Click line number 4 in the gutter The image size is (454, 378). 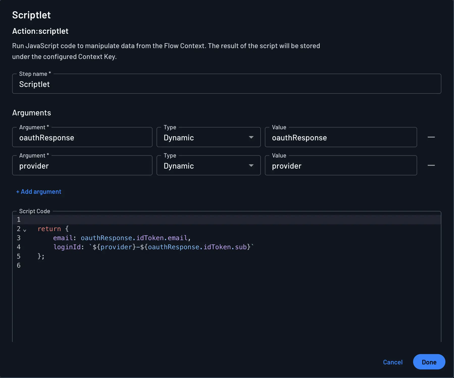pyautogui.click(x=19, y=247)
